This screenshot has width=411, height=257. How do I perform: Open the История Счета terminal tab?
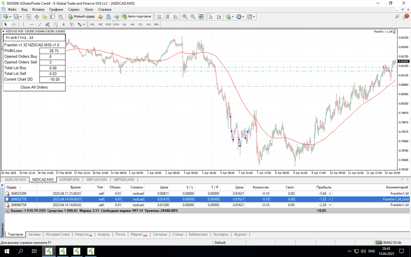pyautogui.click(x=57, y=234)
